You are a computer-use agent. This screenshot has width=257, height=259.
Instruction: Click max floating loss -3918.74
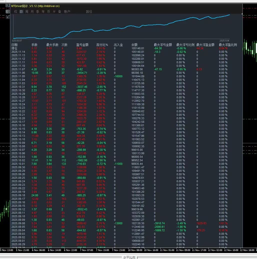tap(159, 223)
